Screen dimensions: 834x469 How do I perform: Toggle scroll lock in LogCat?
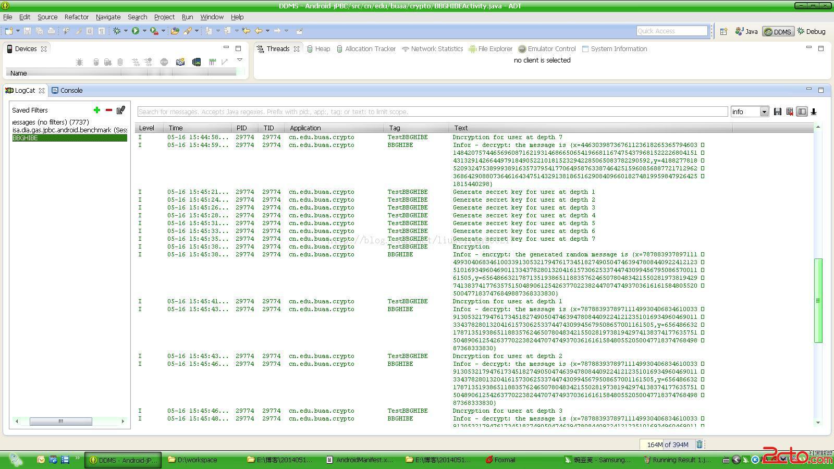click(x=814, y=112)
